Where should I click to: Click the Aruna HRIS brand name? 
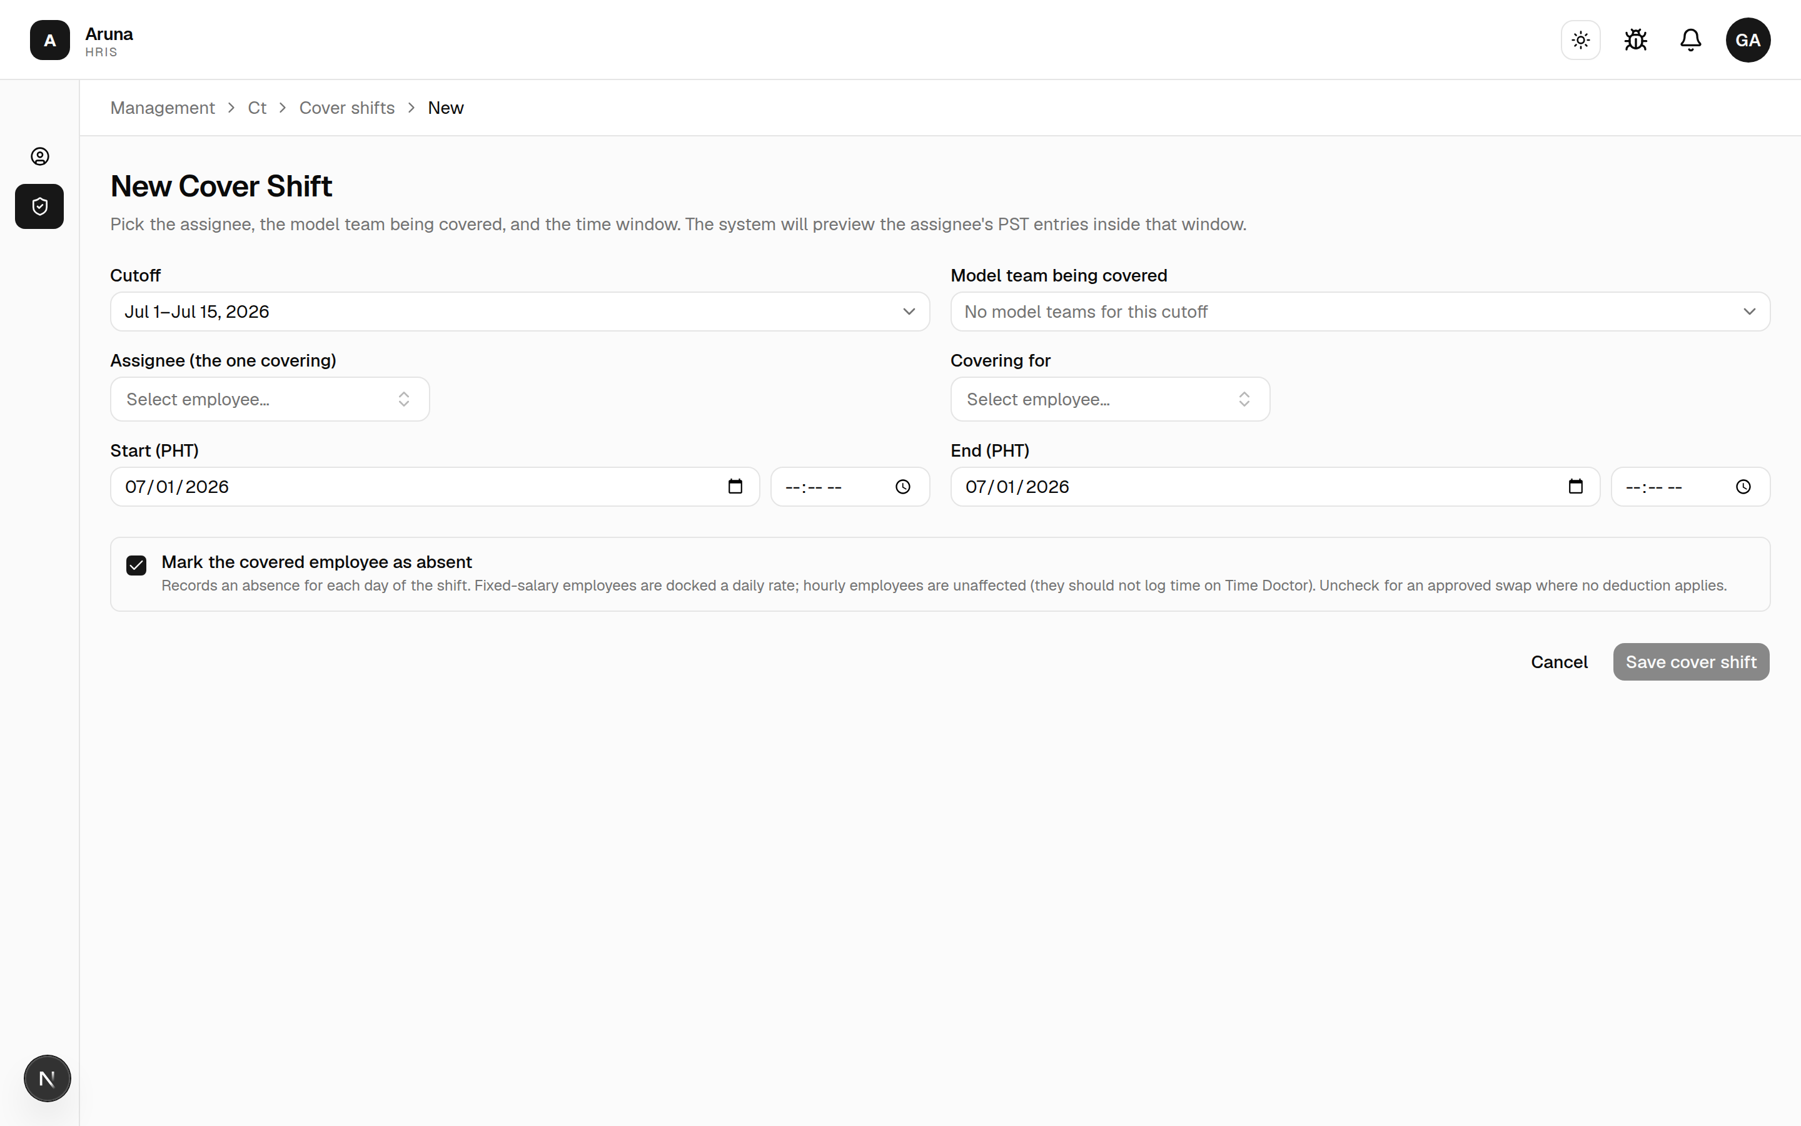point(109,42)
